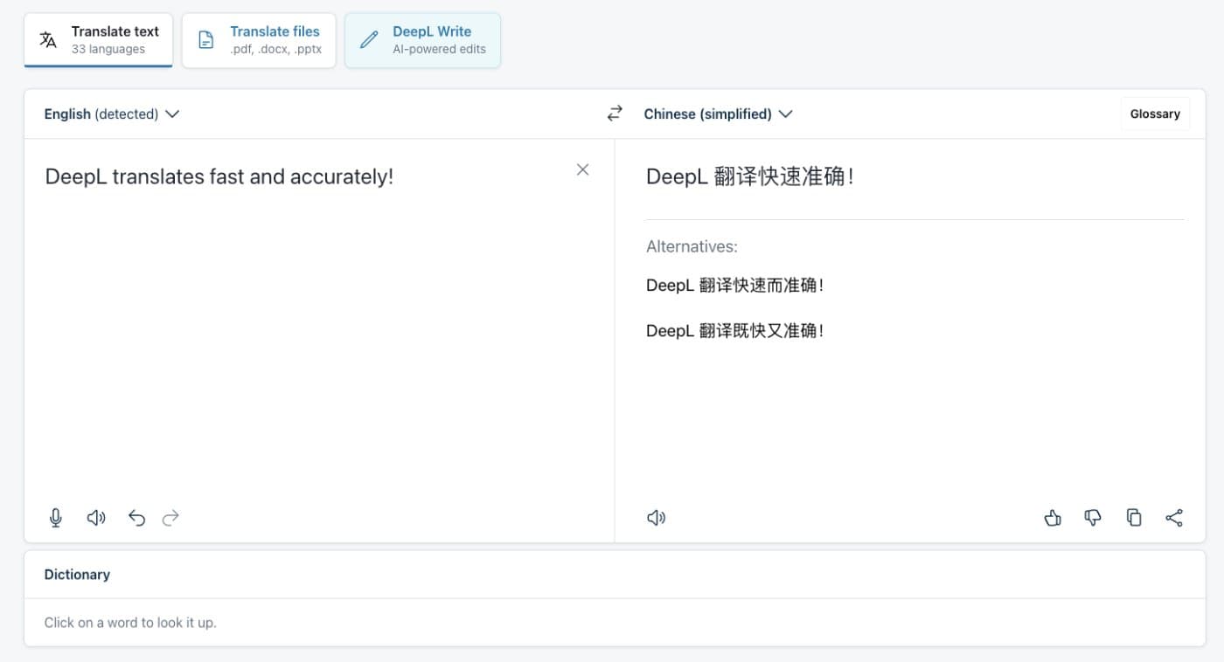Open the Glossary button
Screen dimensions: 1224x662
(x=1155, y=114)
